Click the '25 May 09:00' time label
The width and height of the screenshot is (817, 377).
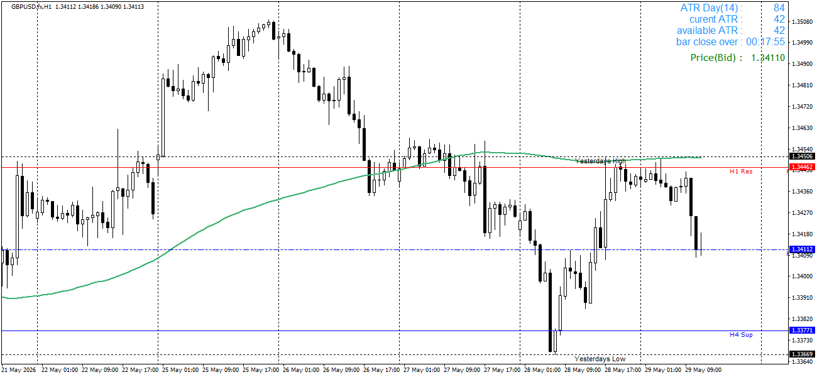tap(219, 370)
